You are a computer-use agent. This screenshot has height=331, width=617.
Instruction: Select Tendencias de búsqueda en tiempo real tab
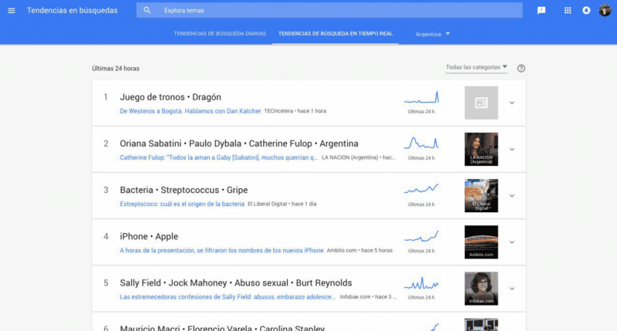335,34
